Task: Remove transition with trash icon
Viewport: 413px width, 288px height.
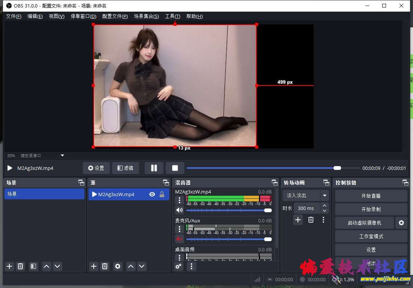Action: coord(311,220)
